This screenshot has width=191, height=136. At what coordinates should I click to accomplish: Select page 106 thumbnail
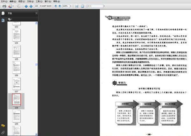tap(17, 68)
